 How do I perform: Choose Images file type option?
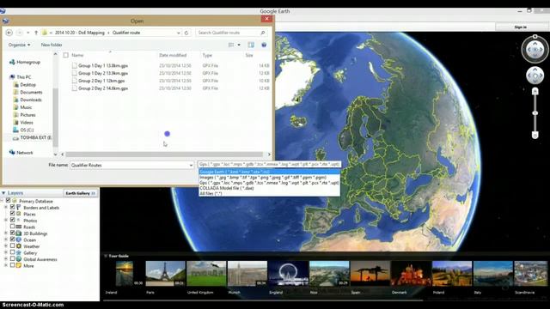(x=269, y=178)
